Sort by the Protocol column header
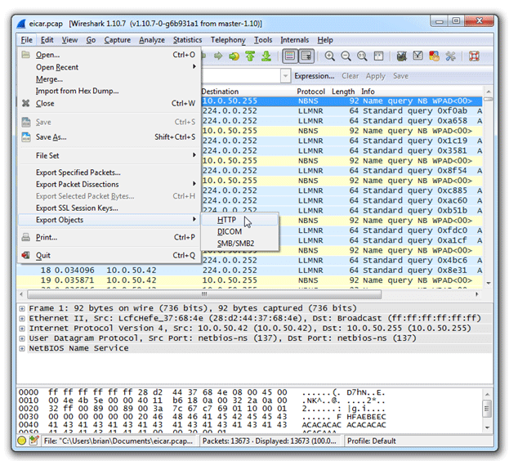The height and width of the screenshot is (461, 509). (310, 92)
